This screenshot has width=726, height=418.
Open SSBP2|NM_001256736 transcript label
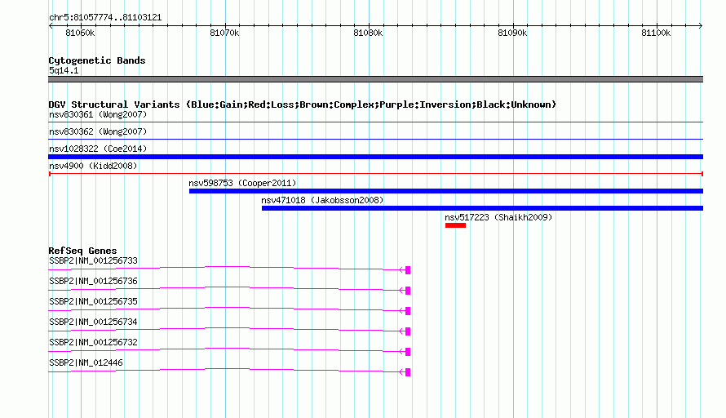pyautogui.click(x=93, y=282)
